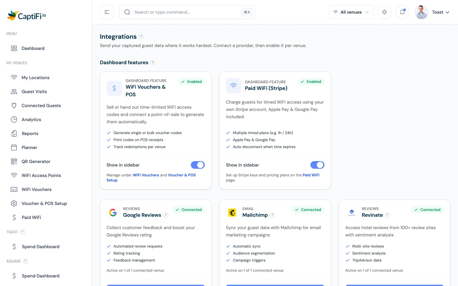Screen dimensions: 458x286
Task: Click Connected badge on Revinate
Action: coord(427,210)
